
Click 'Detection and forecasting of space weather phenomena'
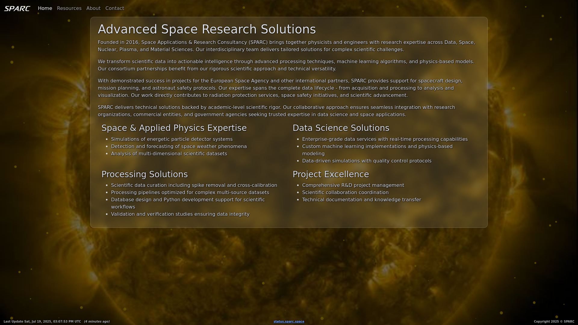(x=179, y=146)
